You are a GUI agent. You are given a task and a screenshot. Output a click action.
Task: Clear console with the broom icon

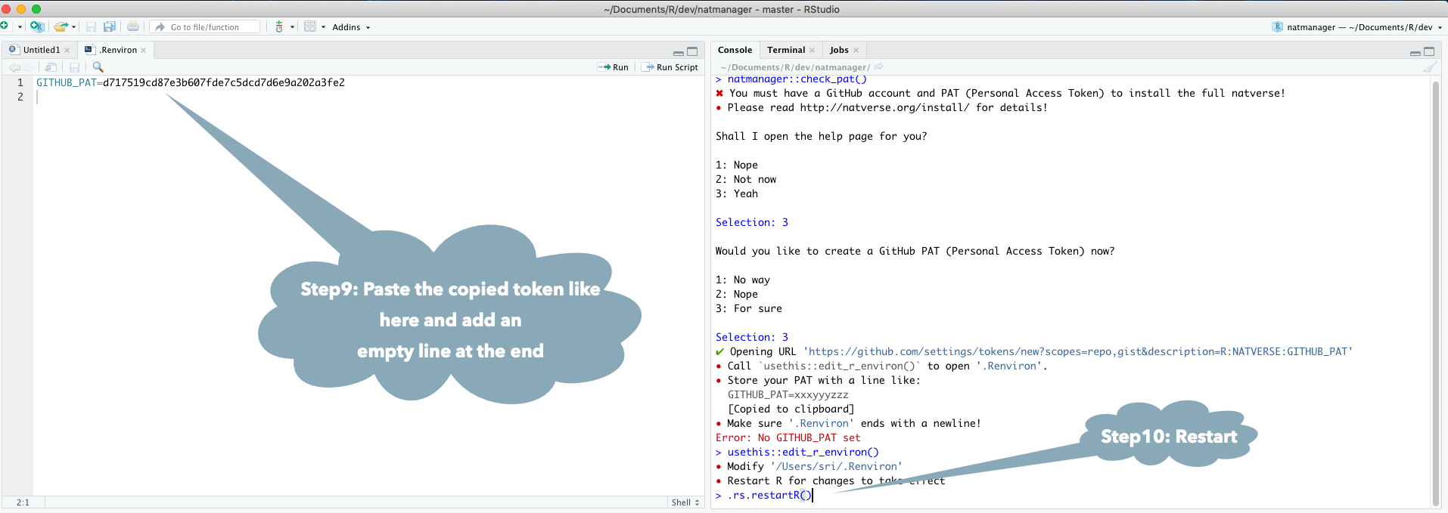[1429, 67]
